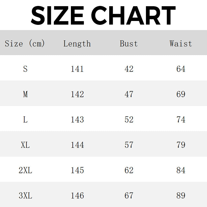
Task: Click the waist value 74
Action: tap(181, 120)
